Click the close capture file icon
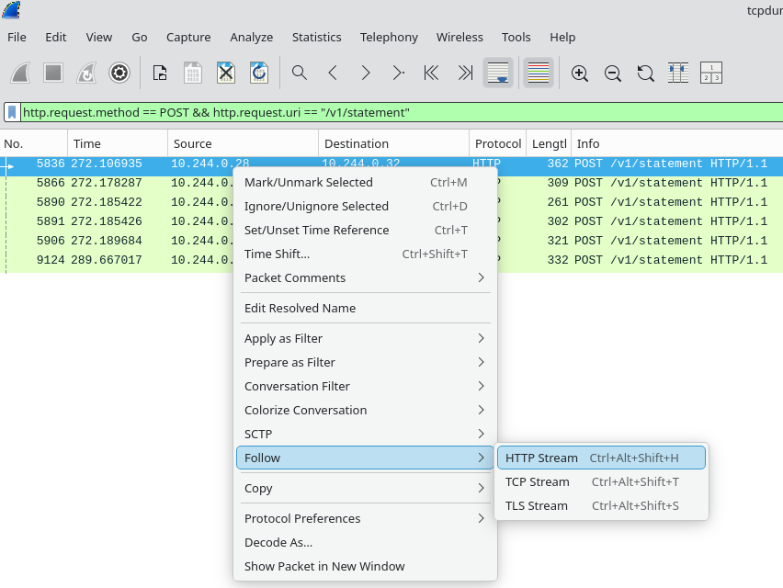Screen dimensions: 783x588 click(x=226, y=73)
